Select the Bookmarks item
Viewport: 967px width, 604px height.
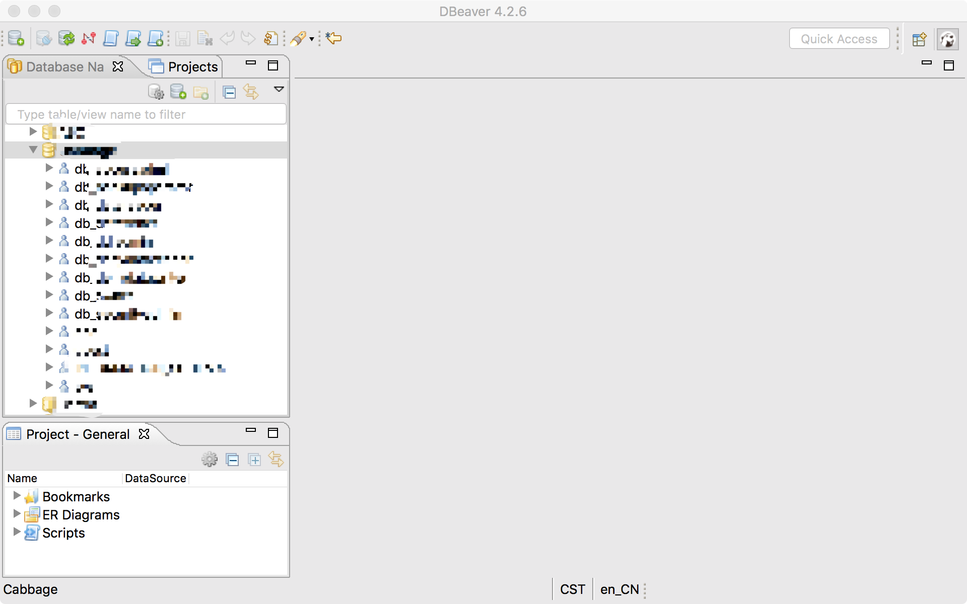[76, 497]
